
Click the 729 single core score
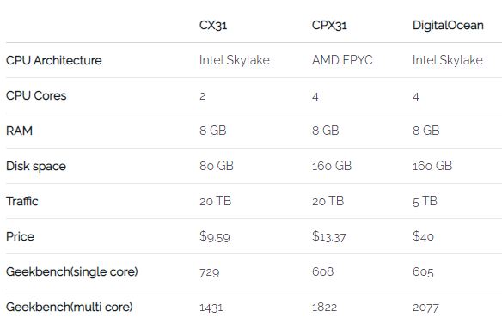click(210, 272)
